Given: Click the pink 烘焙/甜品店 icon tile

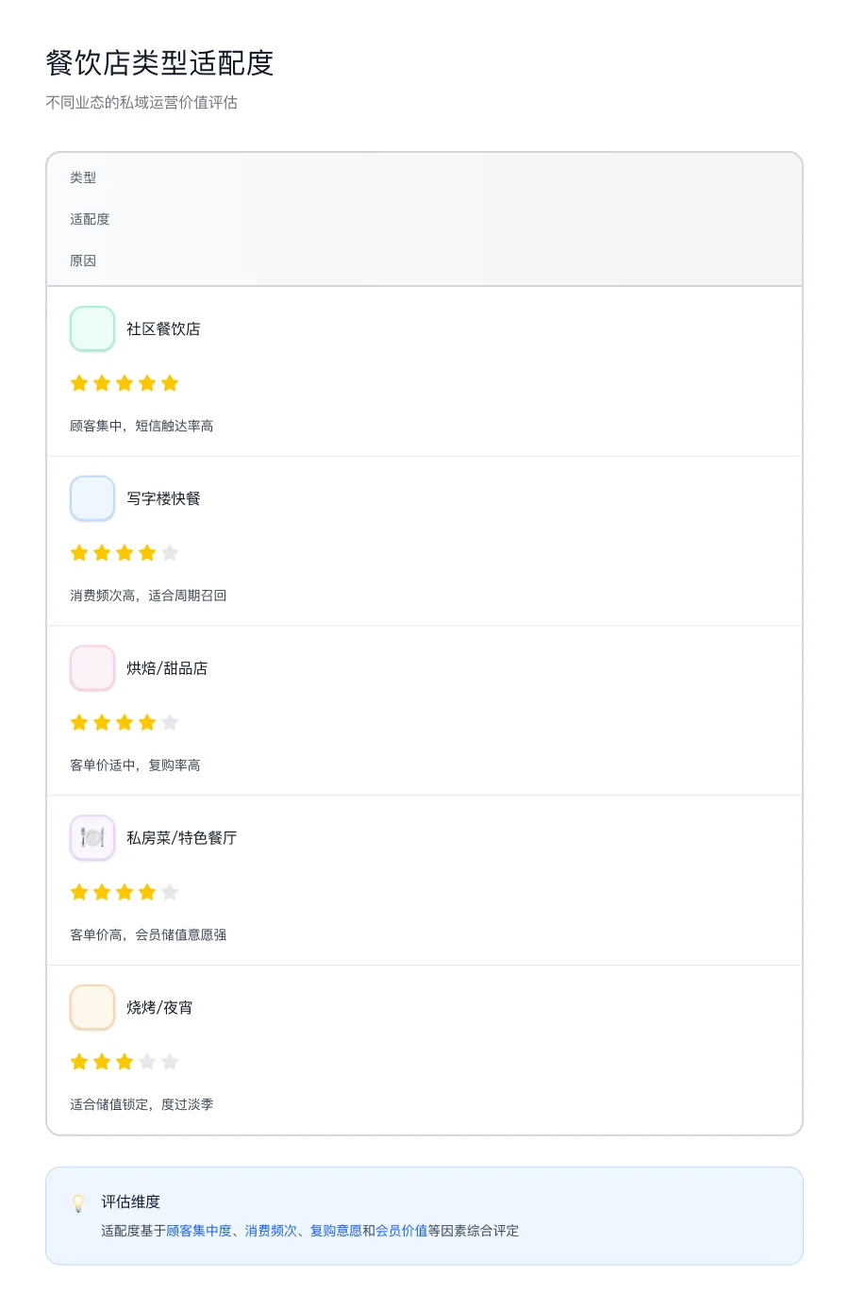Looking at the screenshot, I should (x=92, y=668).
